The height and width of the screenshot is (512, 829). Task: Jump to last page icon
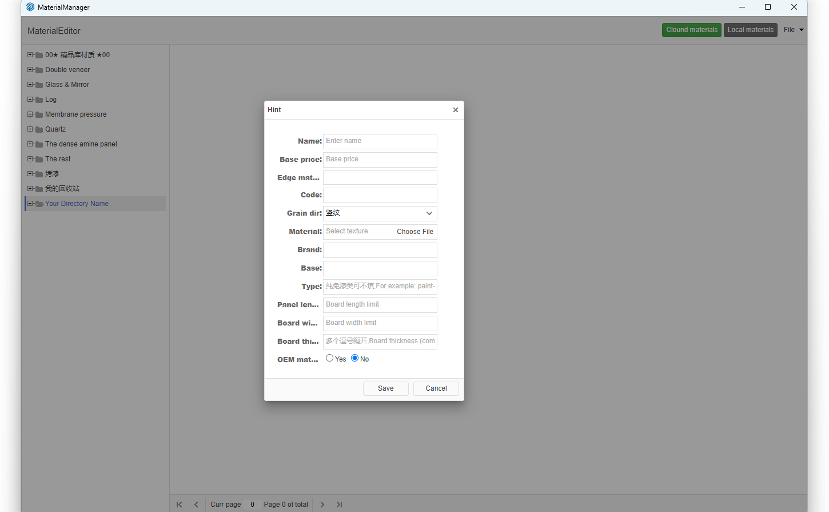pos(339,505)
